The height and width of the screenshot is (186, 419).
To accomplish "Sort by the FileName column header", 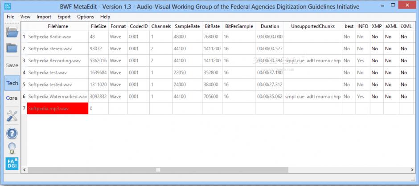I will (58, 26).
